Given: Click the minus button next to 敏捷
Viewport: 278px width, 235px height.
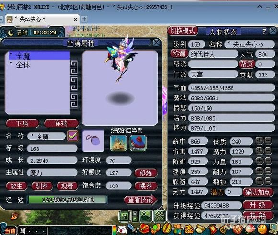Looking at the screenshot, I should [x=268, y=181].
